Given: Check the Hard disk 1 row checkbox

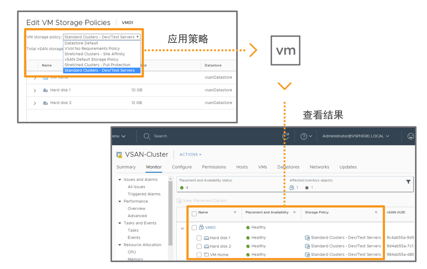Looking at the screenshot, I should [x=199, y=238].
